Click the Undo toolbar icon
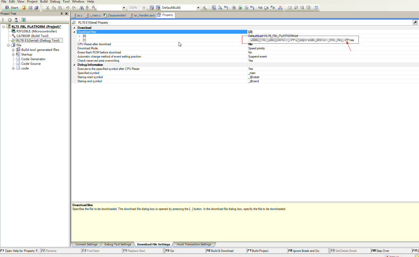The width and height of the screenshot is (419, 257). tap(67, 8)
